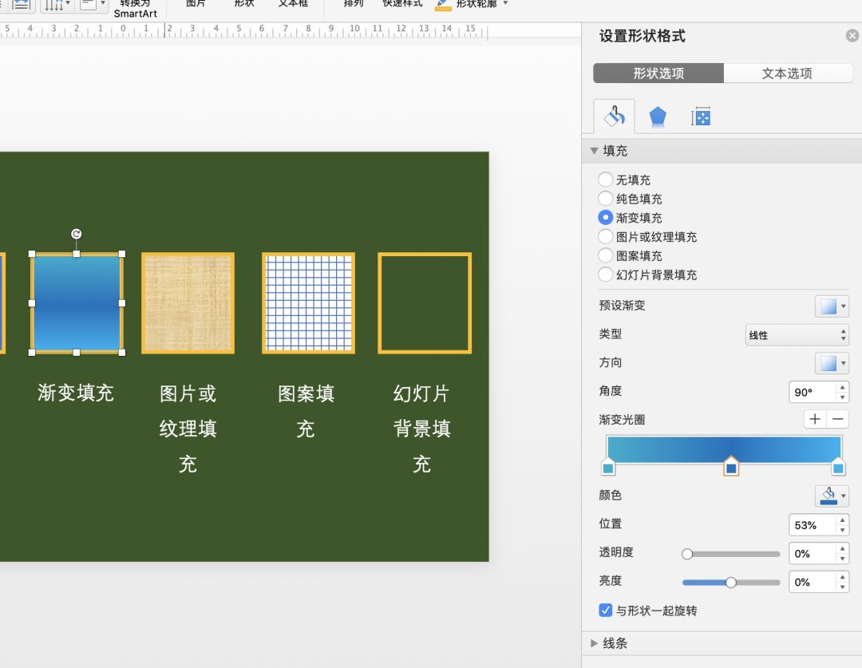Click the 图片 ribbon item

pyautogui.click(x=196, y=3)
